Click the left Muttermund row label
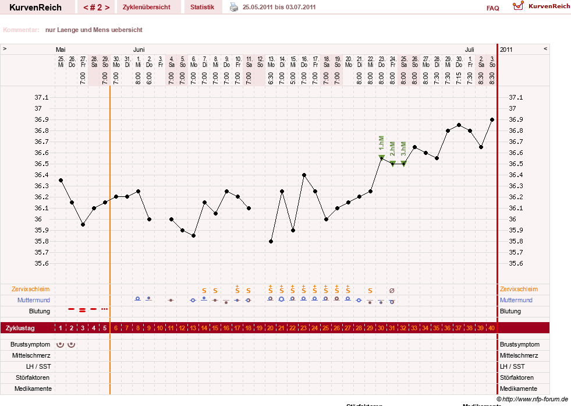The image size is (571, 406). [x=34, y=300]
